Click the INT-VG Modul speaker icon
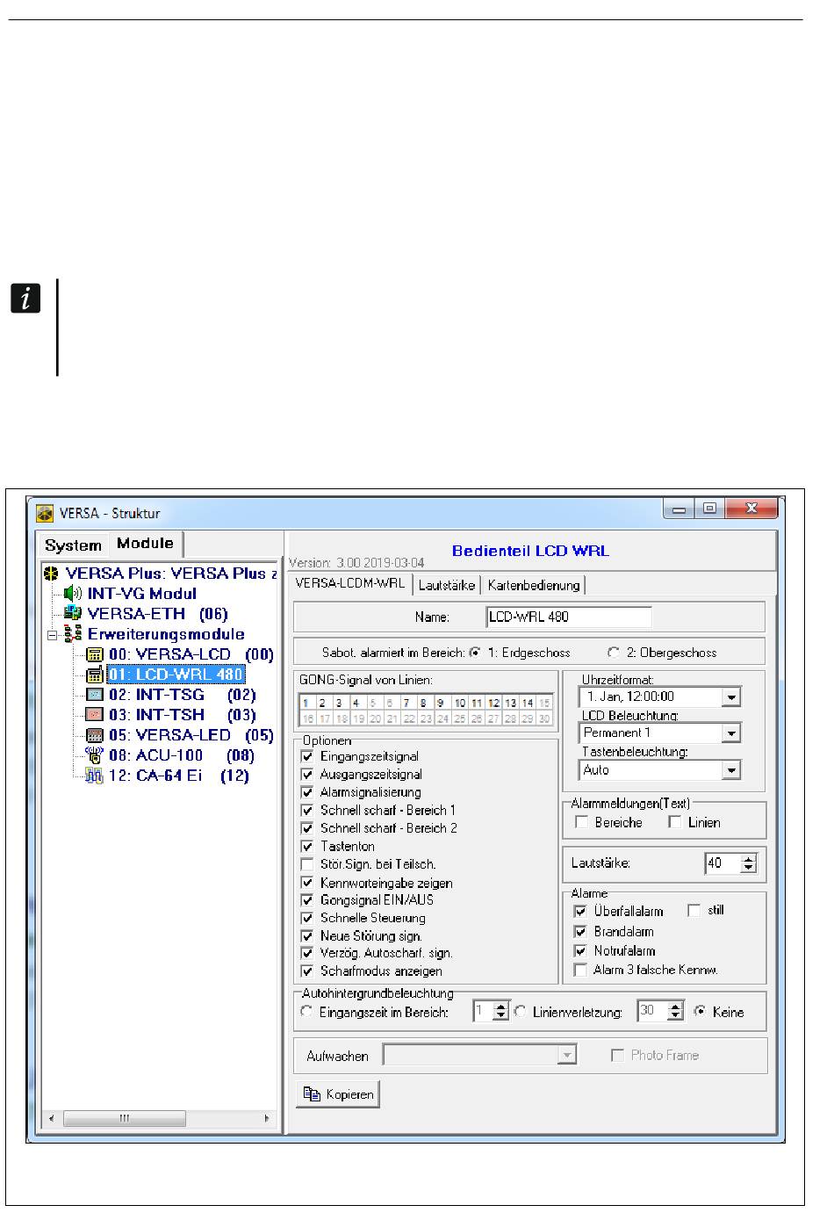This screenshot has height=1227, width=834. (x=73, y=594)
